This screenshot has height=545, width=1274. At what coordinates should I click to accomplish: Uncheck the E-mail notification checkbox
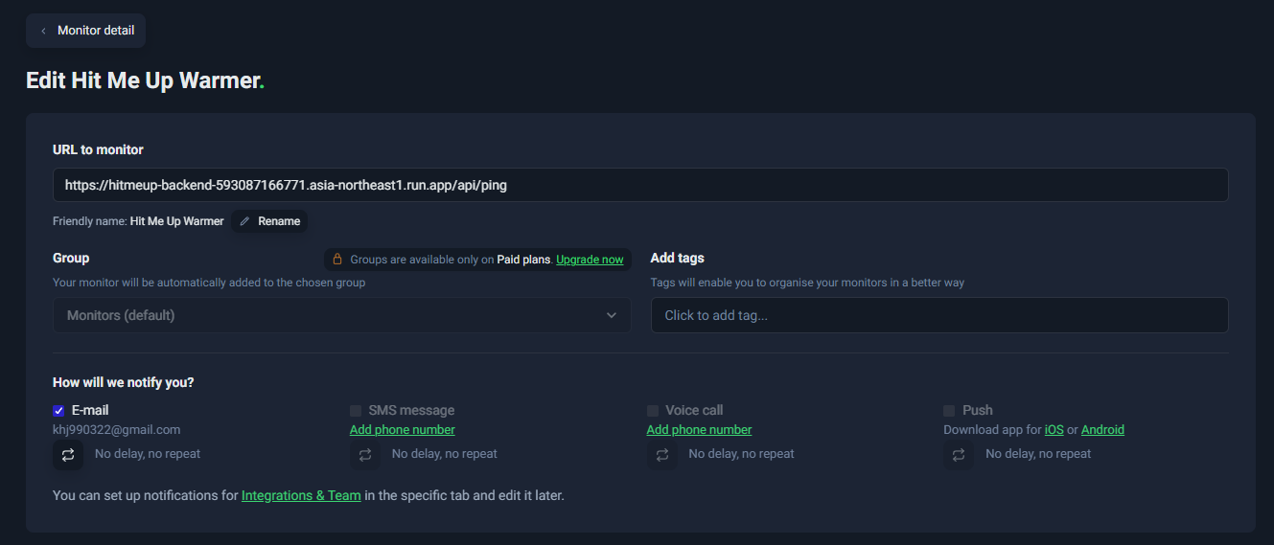(x=58, y=411)
